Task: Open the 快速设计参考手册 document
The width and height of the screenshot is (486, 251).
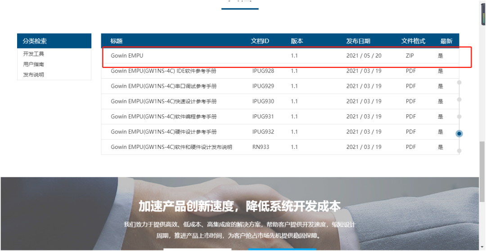Action: (164, 101)
